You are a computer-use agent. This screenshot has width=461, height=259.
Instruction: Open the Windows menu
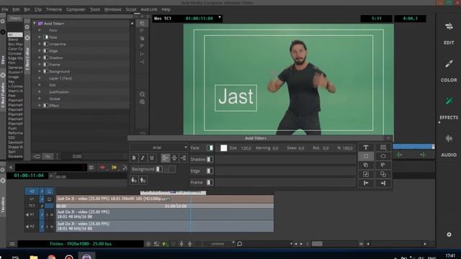coord(112,9)
